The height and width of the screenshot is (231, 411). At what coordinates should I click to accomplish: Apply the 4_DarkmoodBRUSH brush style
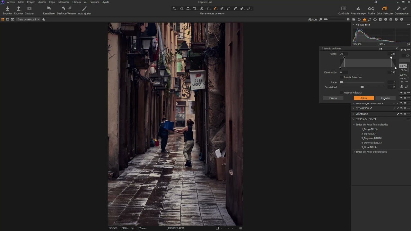click(372, 143)
